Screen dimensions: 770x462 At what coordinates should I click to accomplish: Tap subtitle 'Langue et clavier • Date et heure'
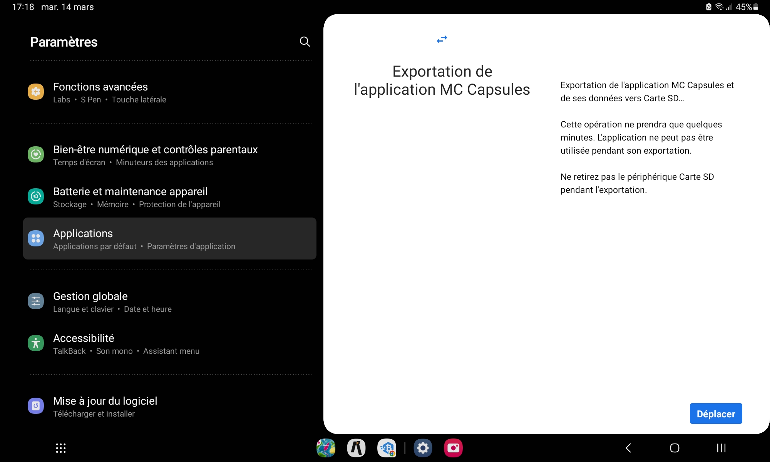point(112,309)
